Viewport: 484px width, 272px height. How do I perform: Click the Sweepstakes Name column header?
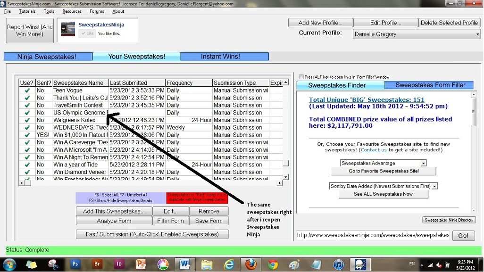(x=80, y=82)
